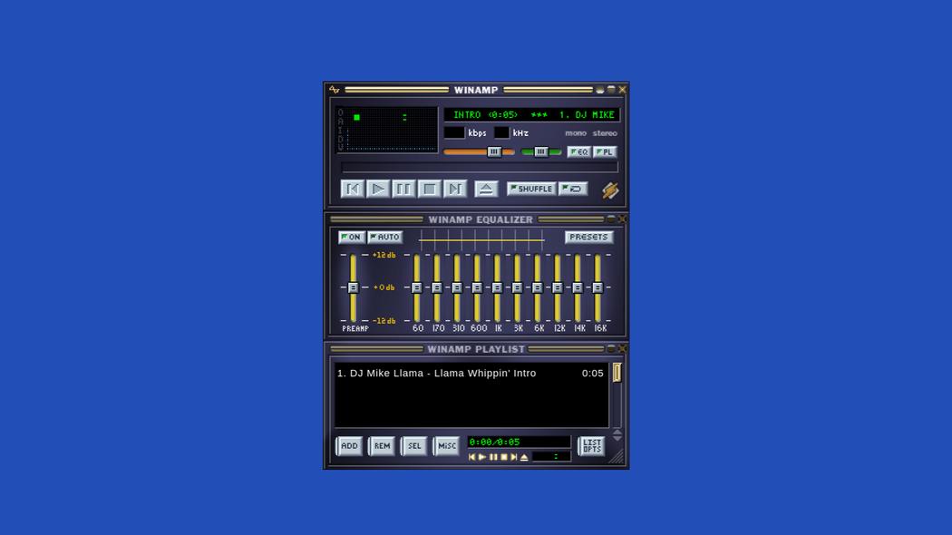Click the playlist mini Previous button
The image size is (952, 535).
[471, 457]
